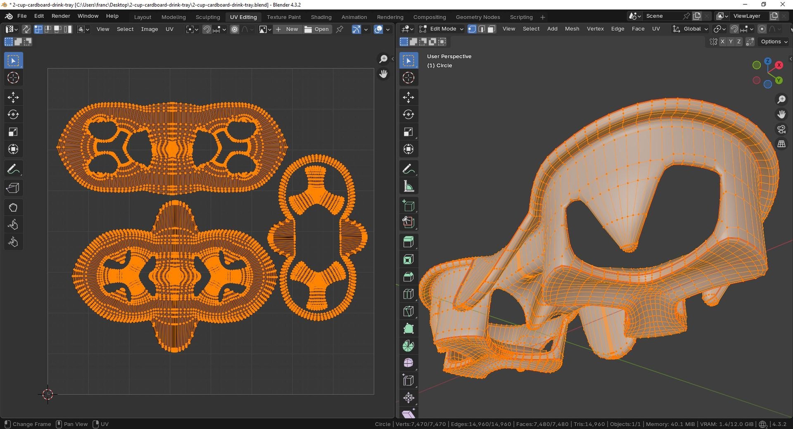The image size is (793, 429).
Task: Choose the Rip Region tool in UV editor
Action: [x=13, y=188]
